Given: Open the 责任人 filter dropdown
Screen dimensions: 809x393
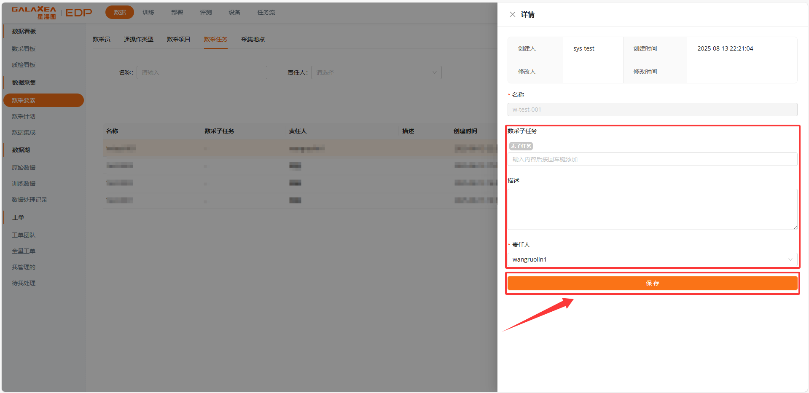Looking at the screenshot, I should [x=376, y=72].
